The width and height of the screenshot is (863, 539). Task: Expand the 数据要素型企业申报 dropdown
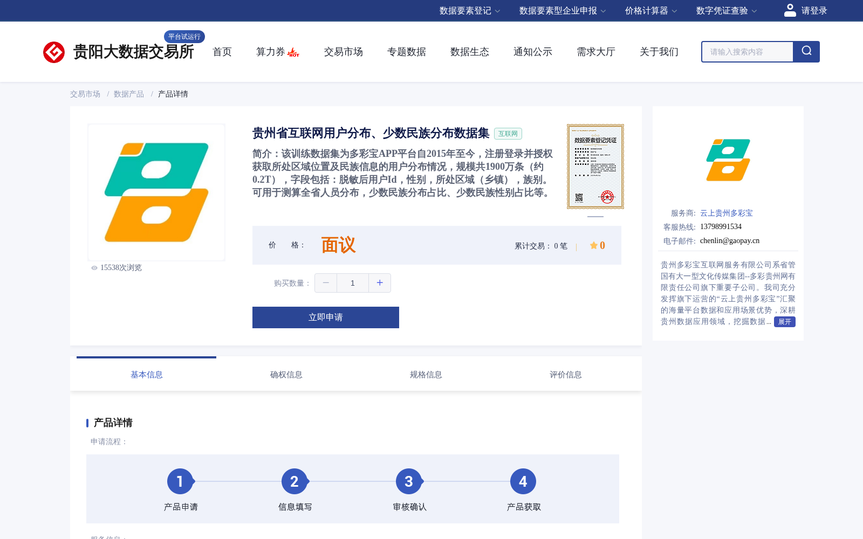[563, 11]
